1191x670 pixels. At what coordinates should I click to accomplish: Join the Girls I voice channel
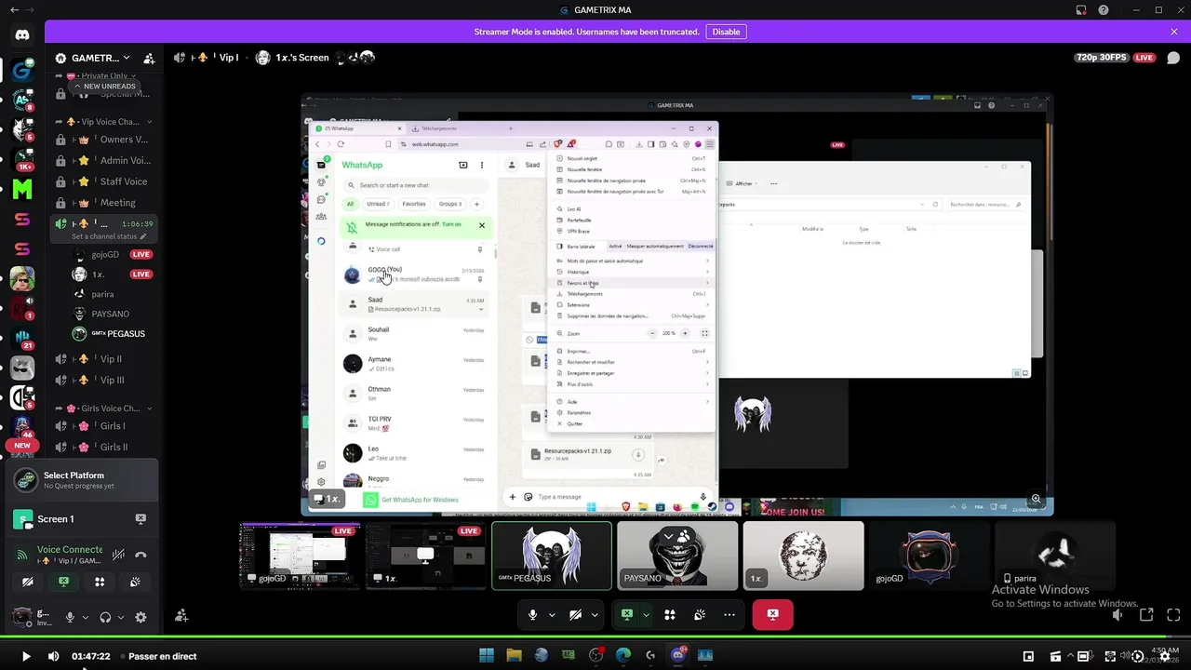point(104,426)
